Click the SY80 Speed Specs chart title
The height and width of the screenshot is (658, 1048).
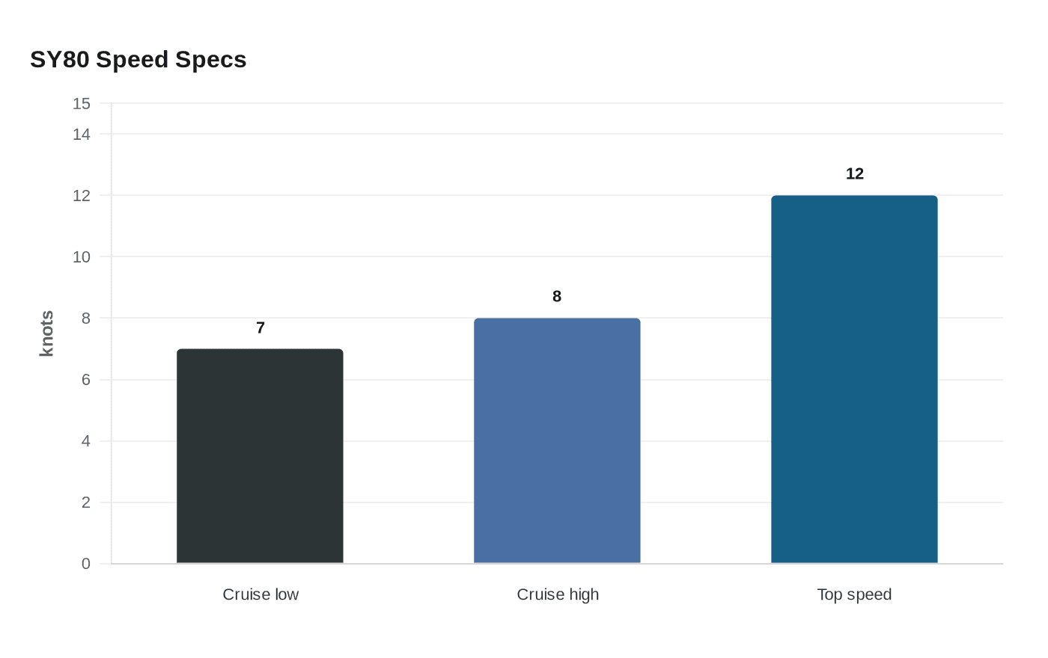(138, 60)
